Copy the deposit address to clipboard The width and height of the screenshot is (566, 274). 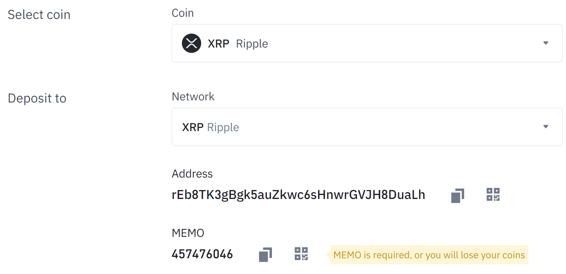point(457,195)
